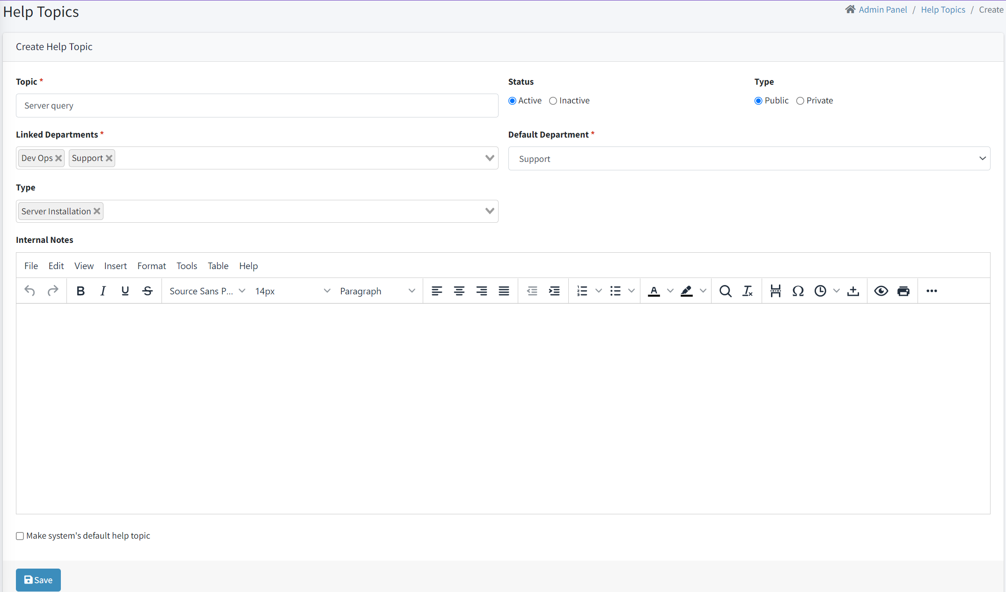Viewport: 1006px width, 592px height.
Task: Open the Paragraph format dropdown
Action: click(377, 291)
